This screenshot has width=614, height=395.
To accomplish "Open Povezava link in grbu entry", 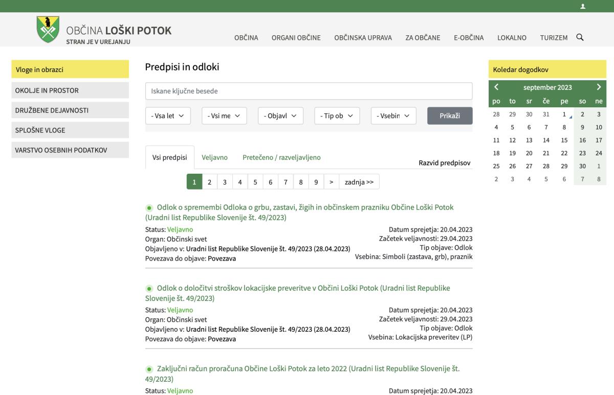I will (222, 259).
